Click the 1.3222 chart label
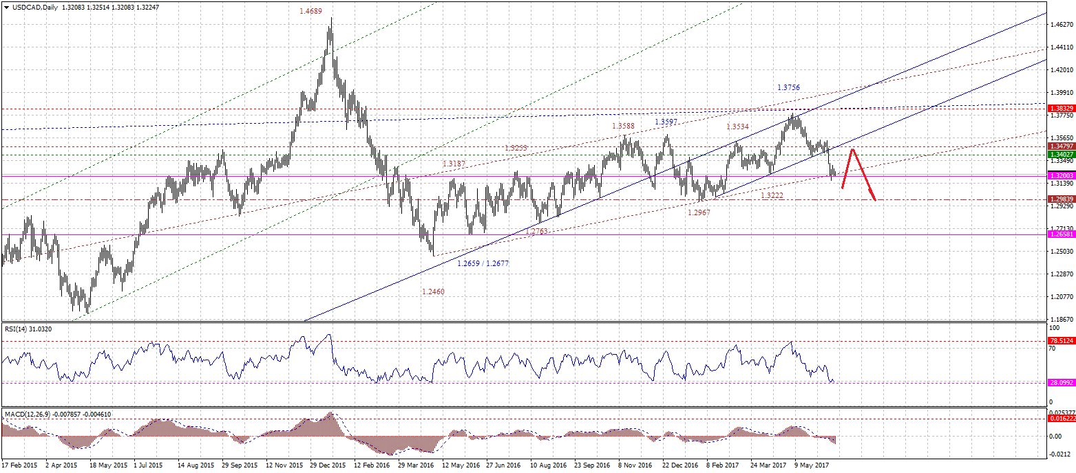 point(772,196)
